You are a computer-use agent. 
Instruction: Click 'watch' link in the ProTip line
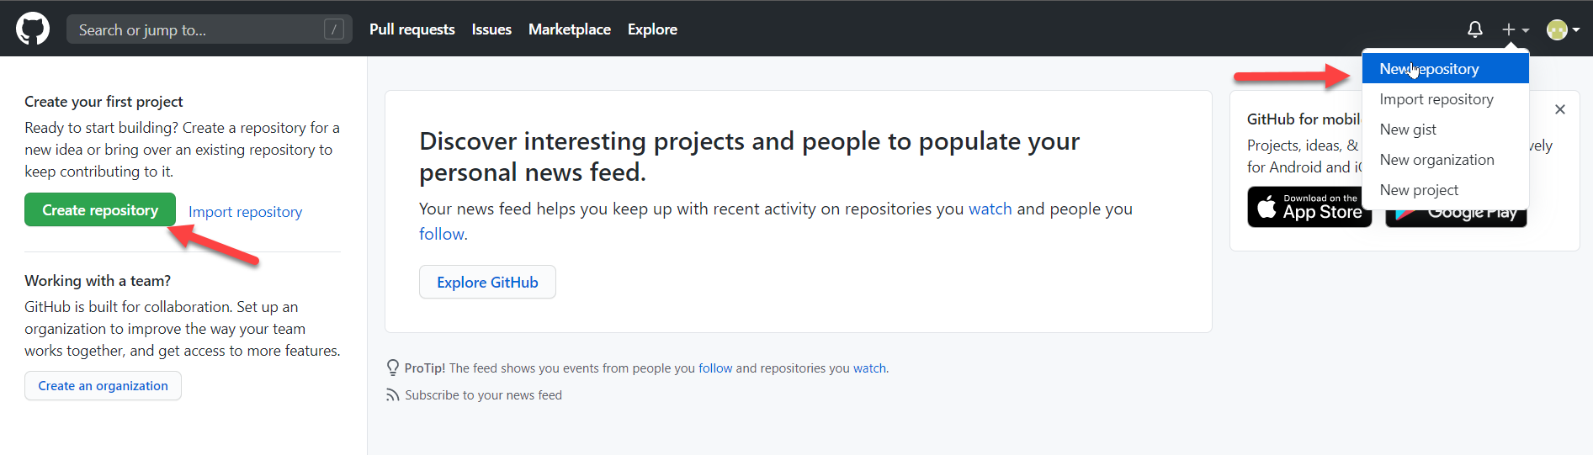(x=869, y=368)
